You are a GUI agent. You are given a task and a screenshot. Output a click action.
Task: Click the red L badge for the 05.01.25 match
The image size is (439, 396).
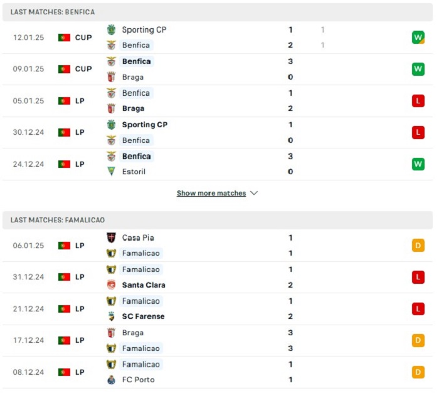pyautogui.click(x=418, y=101)
